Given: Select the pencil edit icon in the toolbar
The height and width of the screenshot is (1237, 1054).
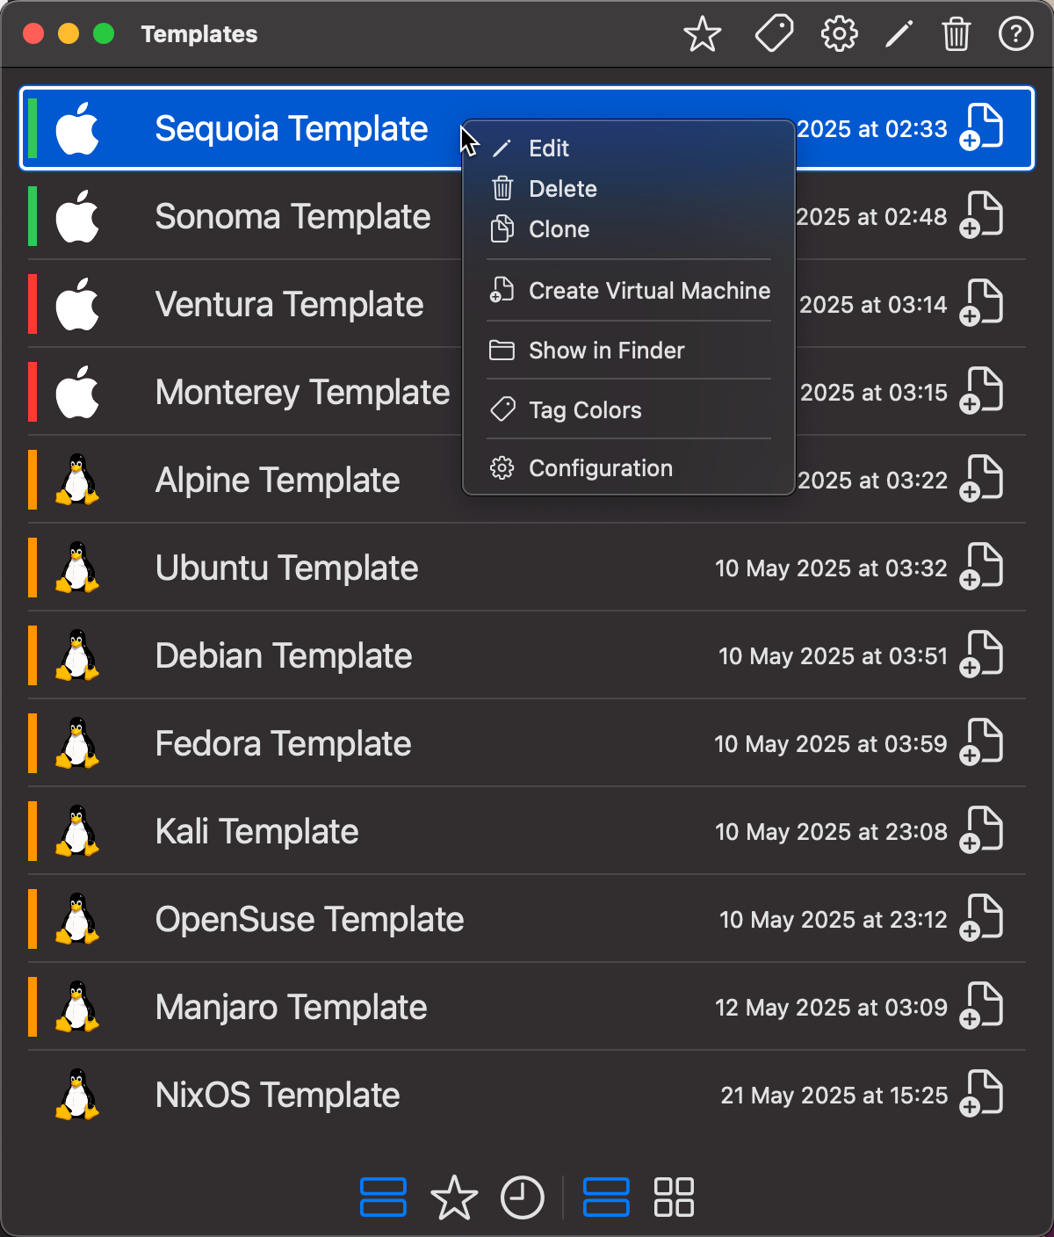Looking at the screenshot, I should tap(898, 35).
